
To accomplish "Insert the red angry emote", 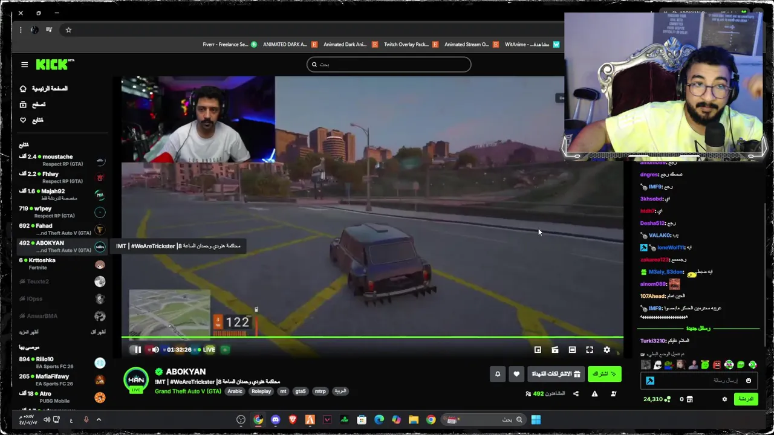I will 717,365.
